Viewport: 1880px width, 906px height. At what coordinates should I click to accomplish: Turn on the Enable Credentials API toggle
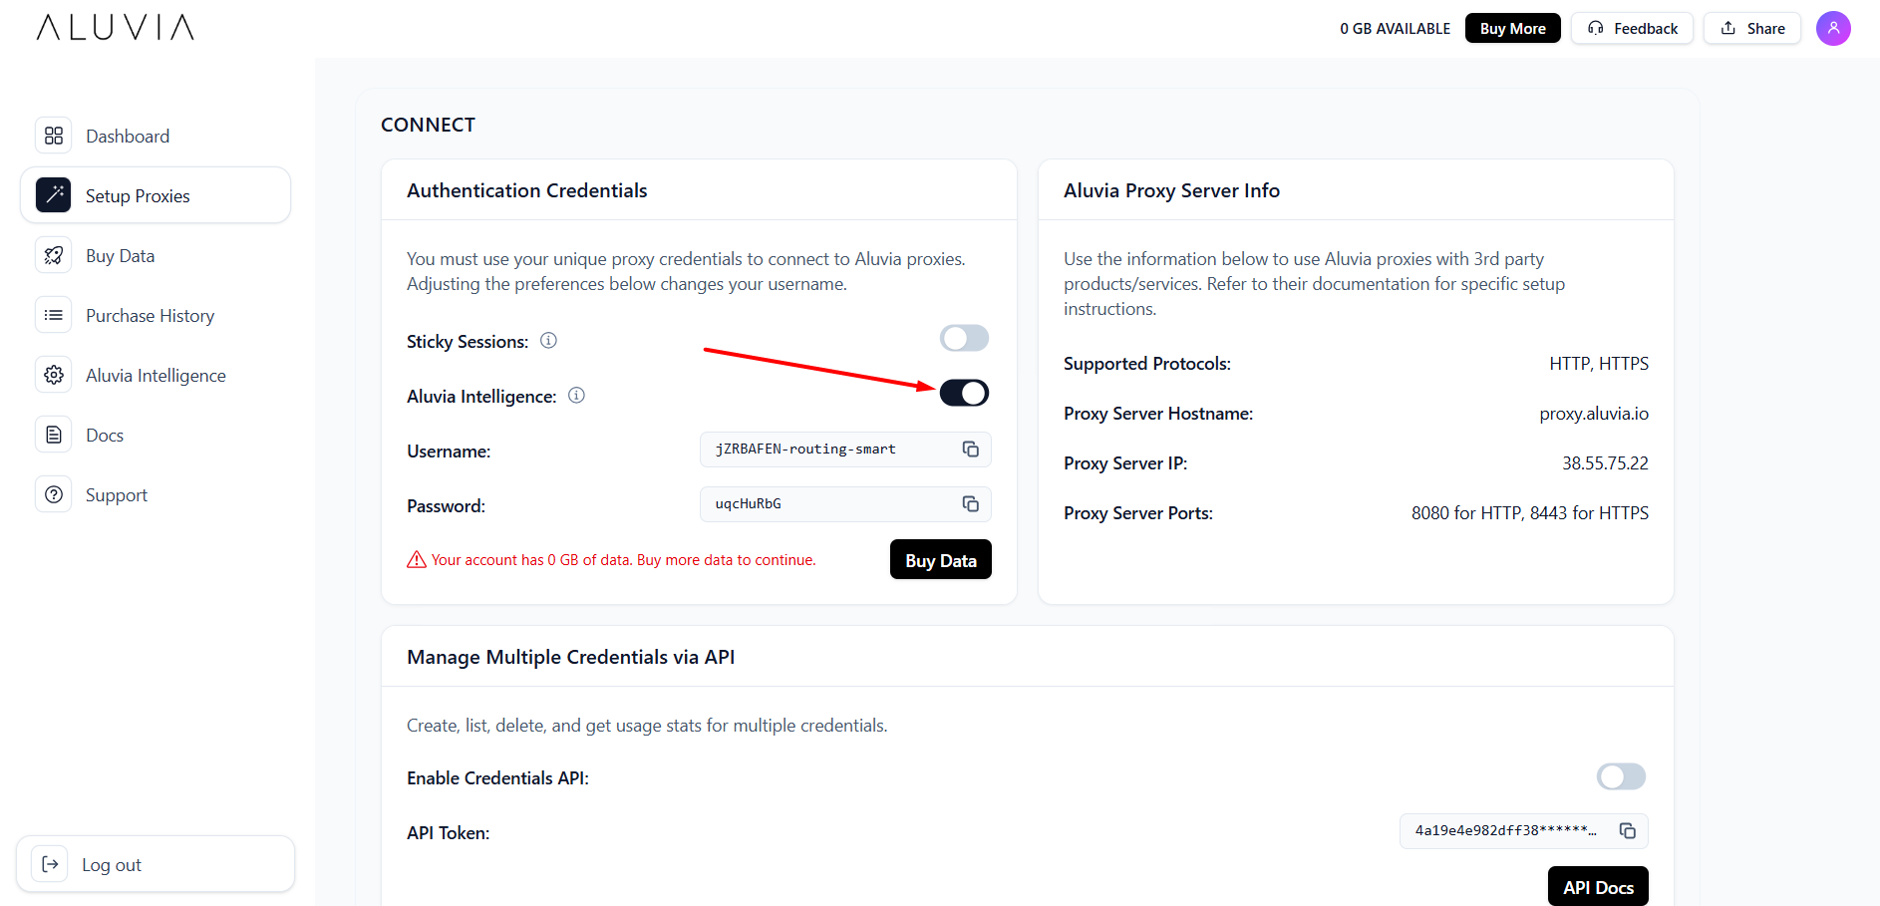coord(1620,776)
